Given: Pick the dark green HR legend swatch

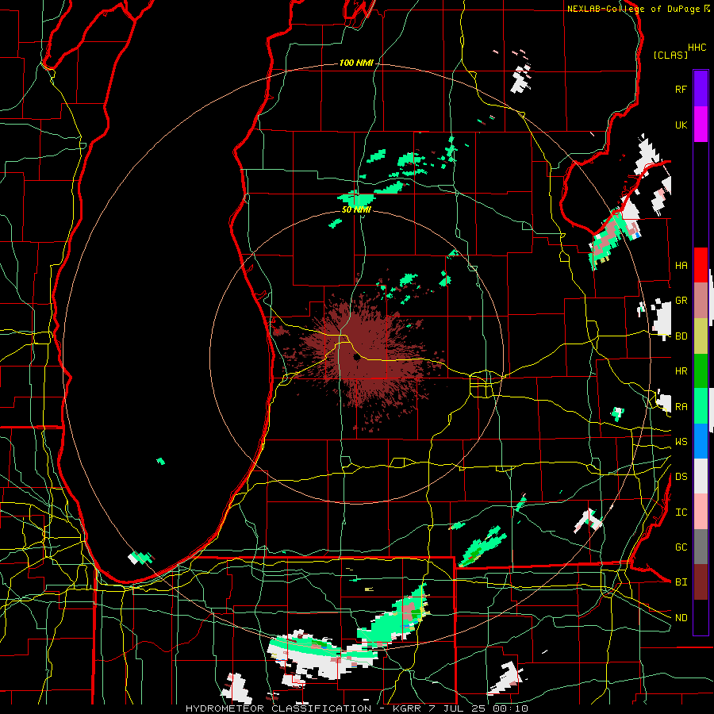Looking at the screenshot, I should pos(701,371).
